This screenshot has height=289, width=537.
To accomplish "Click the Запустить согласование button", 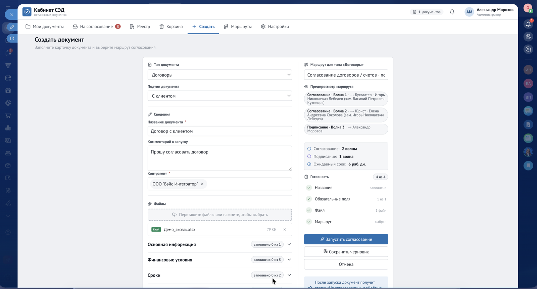I will pos(346,239).
